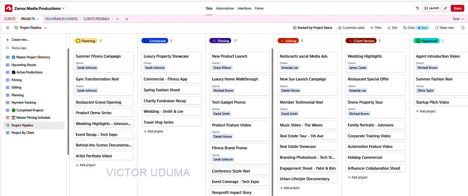Open the DELIVERABLES (VIDEOS) table tab
Image resolution: width=468 pixels, height=196 pixels.
[x=62, y=19]
